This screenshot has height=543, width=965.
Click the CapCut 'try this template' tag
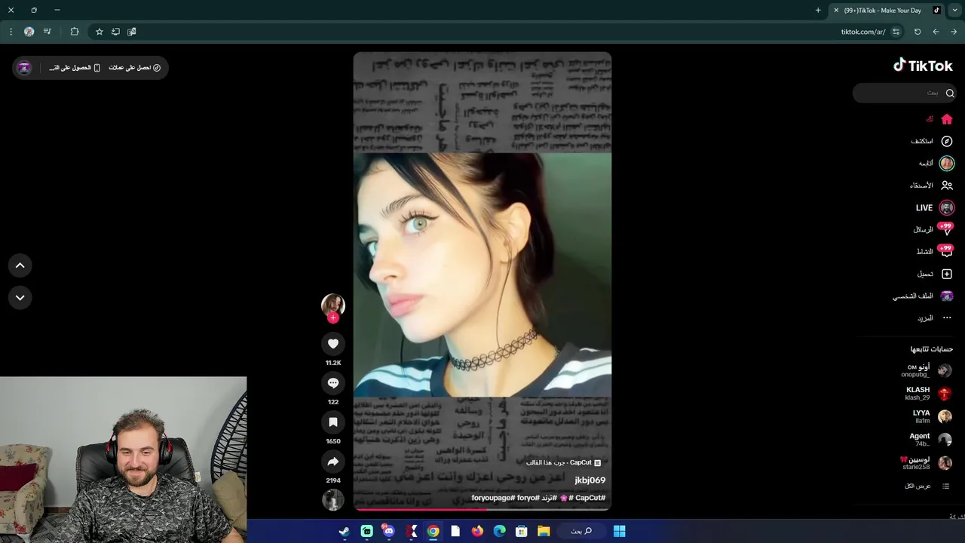(563, 462)
